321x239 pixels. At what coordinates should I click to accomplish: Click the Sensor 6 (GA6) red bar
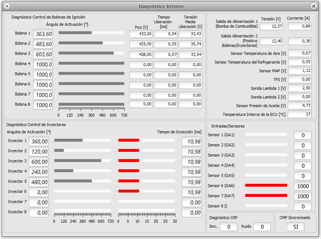tap(266, 185)
